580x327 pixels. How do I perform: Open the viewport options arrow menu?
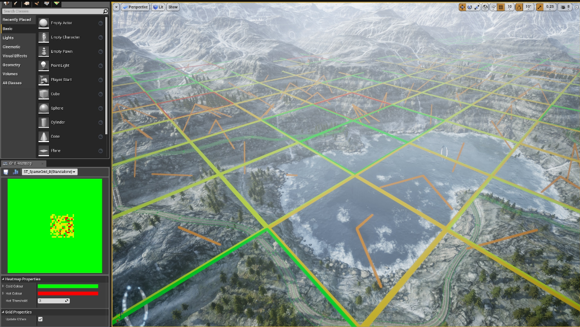(x=116, y=7)
